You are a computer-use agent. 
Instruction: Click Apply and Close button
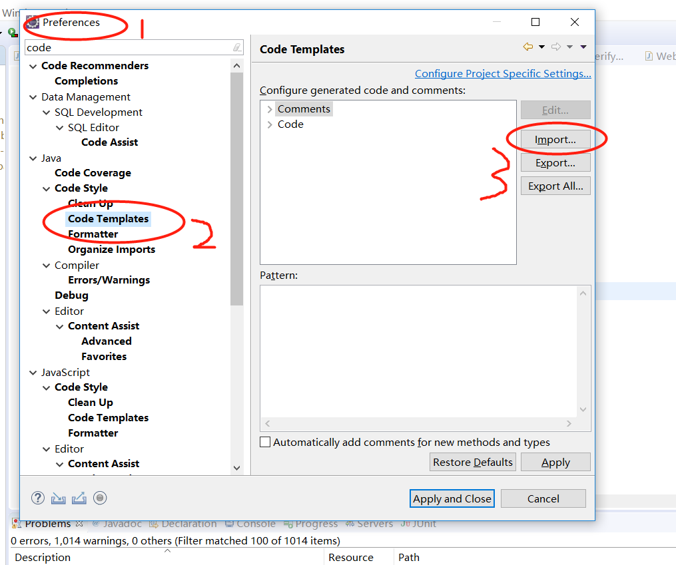(x=452, y=498)
